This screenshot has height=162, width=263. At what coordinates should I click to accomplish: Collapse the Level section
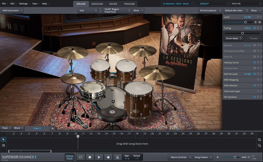click(261, 17)
